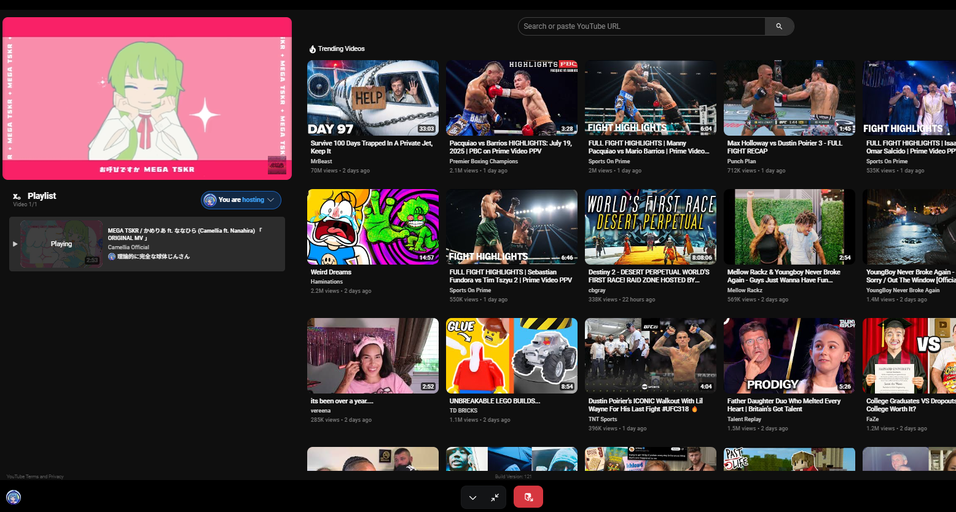Click 'Father Daughter Duo Who Melted Every Heart' title

point(784,405)
